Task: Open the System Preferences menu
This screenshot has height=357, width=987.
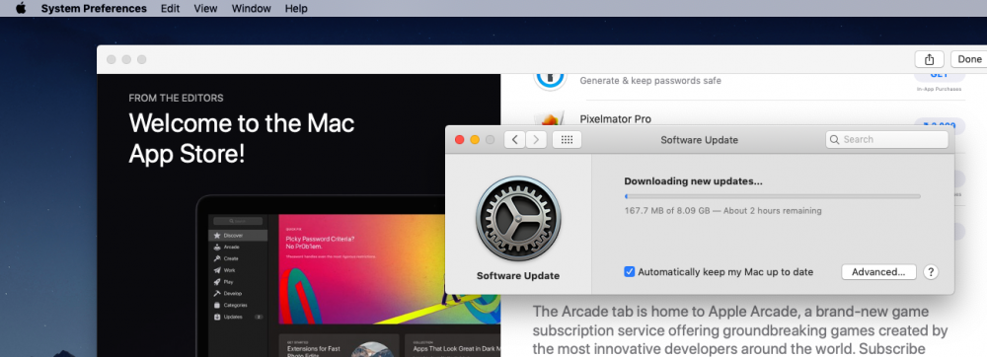Action: point(94,8)
